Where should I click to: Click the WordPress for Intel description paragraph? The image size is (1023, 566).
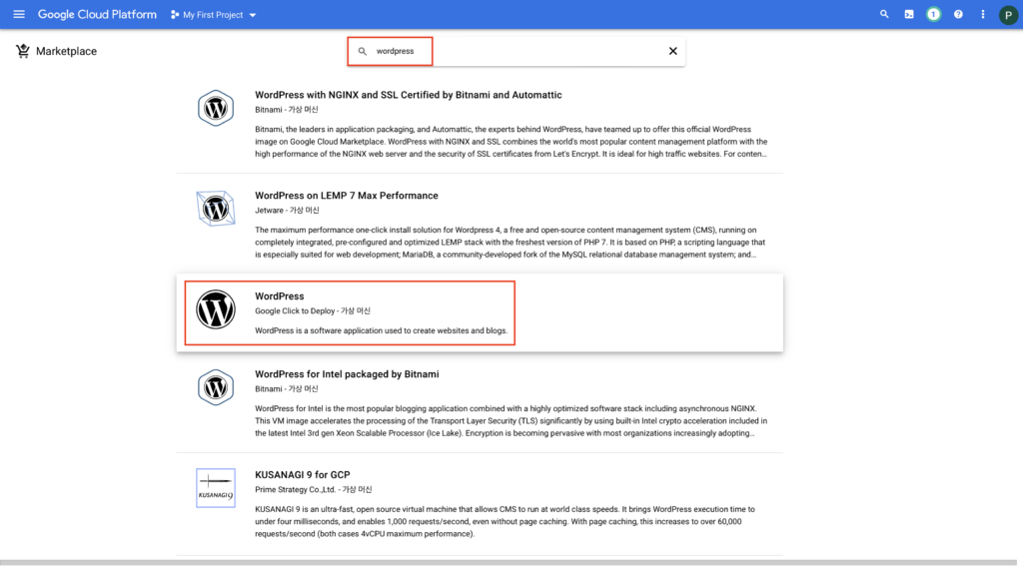point(511,421)
